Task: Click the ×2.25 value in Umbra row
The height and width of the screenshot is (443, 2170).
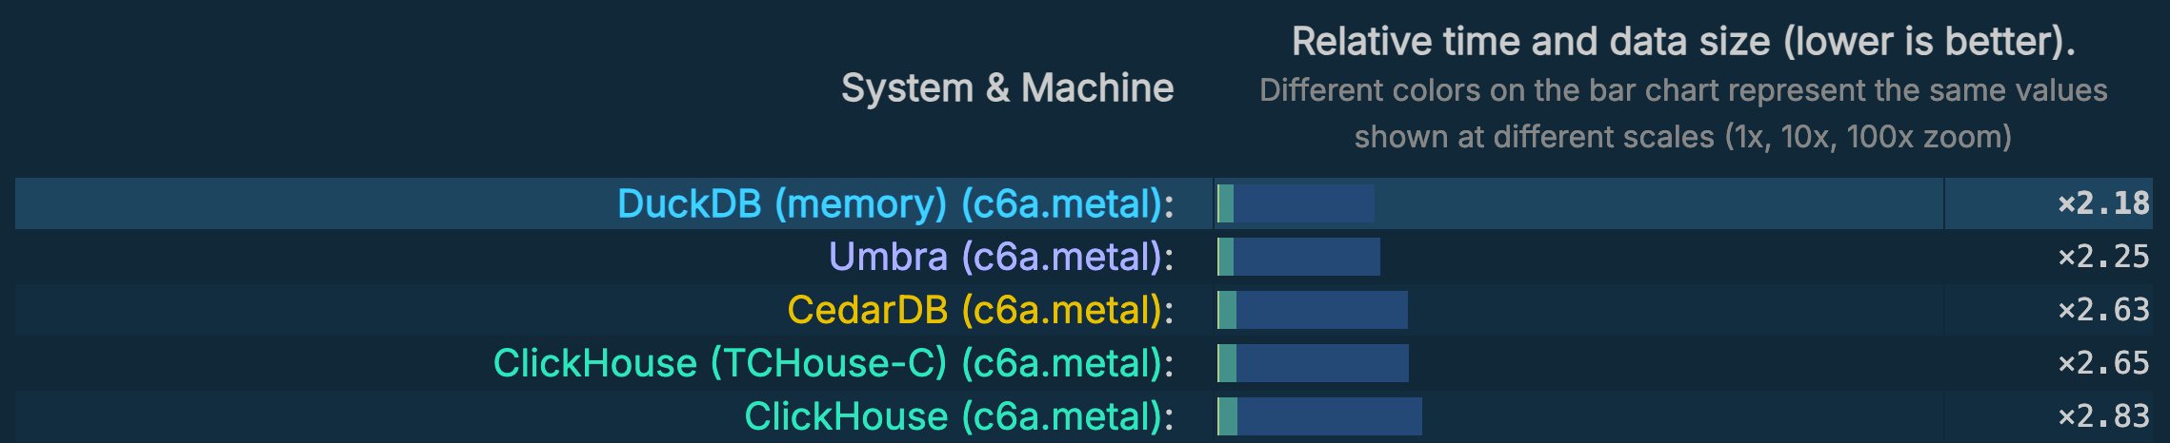Action: click(x=2103, y=257)
